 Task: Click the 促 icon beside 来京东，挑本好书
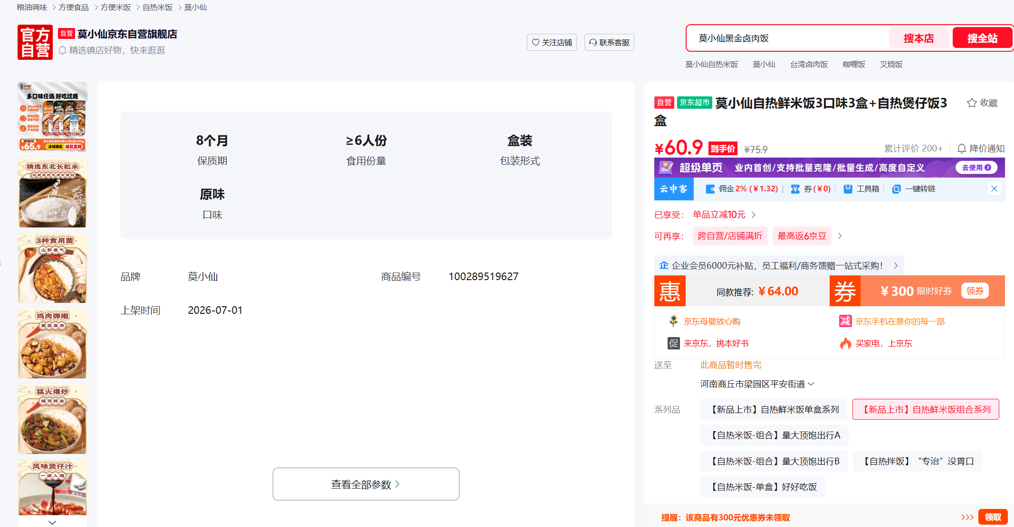tap(674, 343)
